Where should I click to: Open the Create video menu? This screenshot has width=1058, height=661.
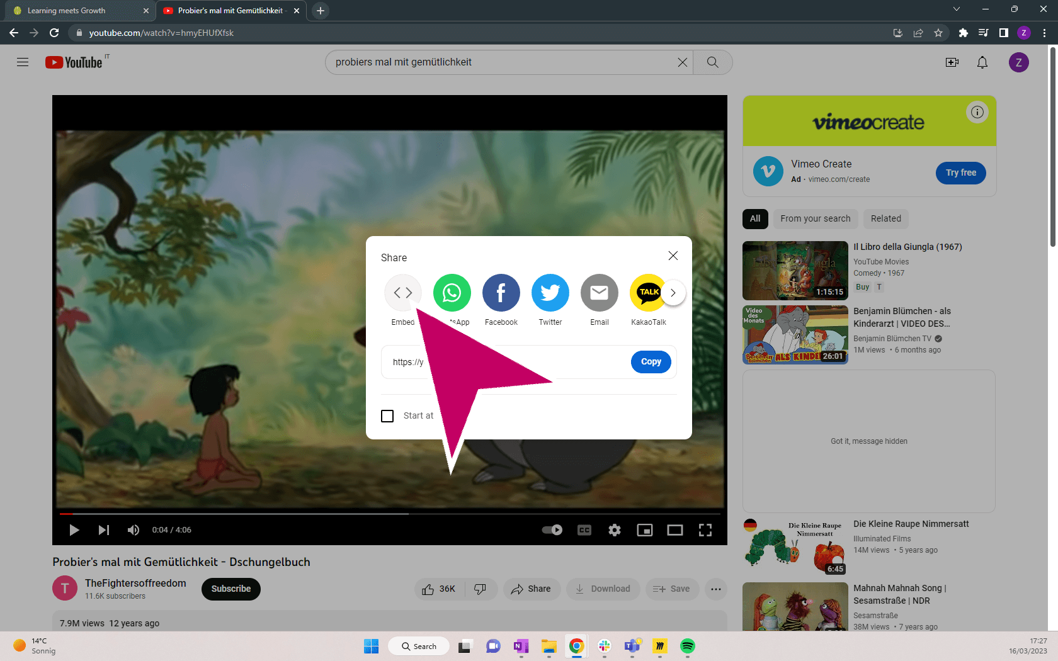pos(952,62)
